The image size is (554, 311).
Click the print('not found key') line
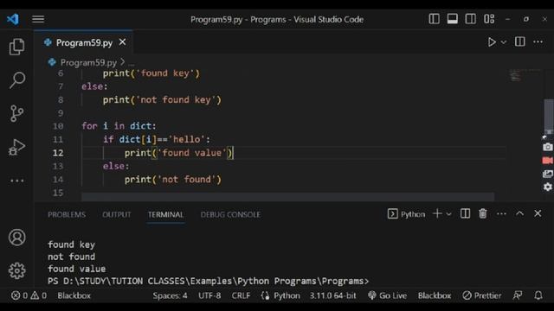pos(162,100)
